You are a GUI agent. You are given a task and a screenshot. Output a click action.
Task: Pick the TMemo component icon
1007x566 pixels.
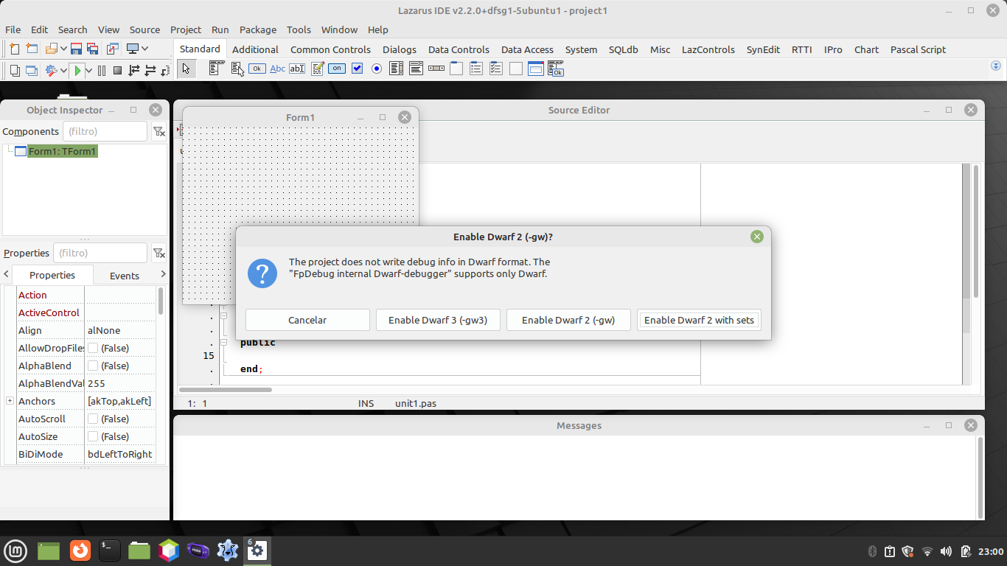[317, 69]
